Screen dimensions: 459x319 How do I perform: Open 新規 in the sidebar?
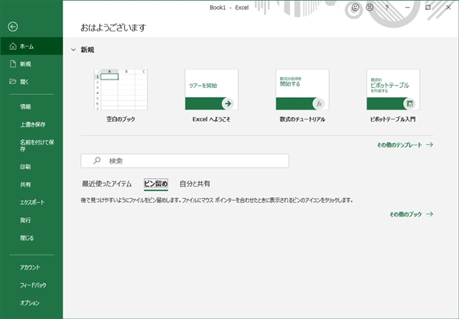31,63
